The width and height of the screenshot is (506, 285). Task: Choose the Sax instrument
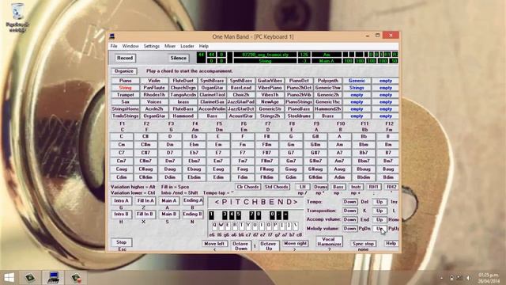pos(125,102)
